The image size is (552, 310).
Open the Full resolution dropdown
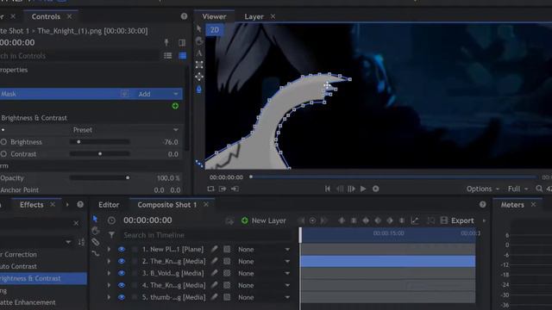click(517, 189)
